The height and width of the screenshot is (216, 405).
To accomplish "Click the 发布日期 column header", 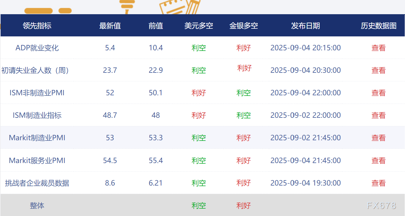I will point(306,26).
